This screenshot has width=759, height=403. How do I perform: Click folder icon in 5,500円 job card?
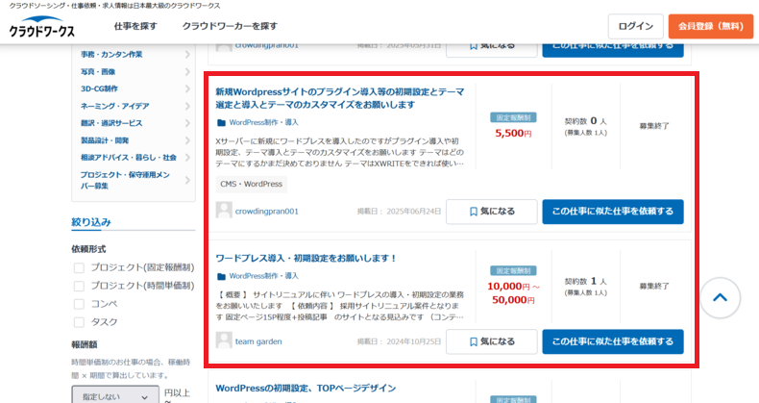(x=221, y=122)
